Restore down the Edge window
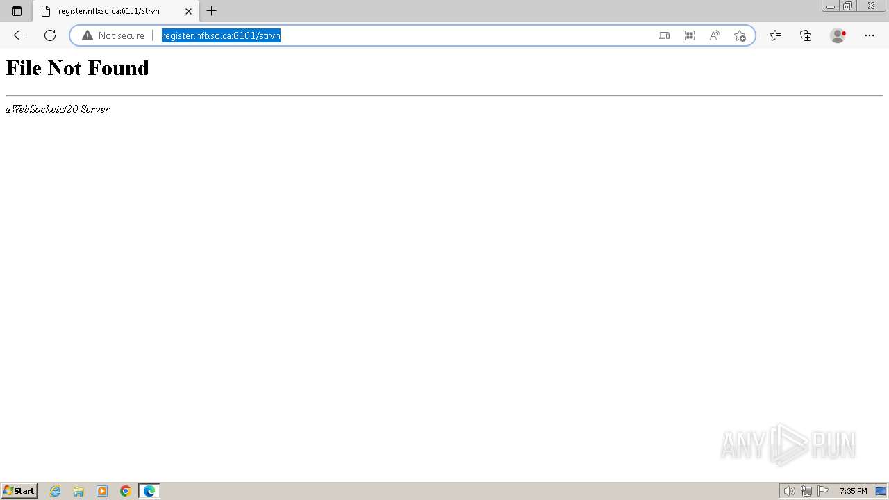Image resolution: width=889 pixels, height=500 pixels. point(848,6)
